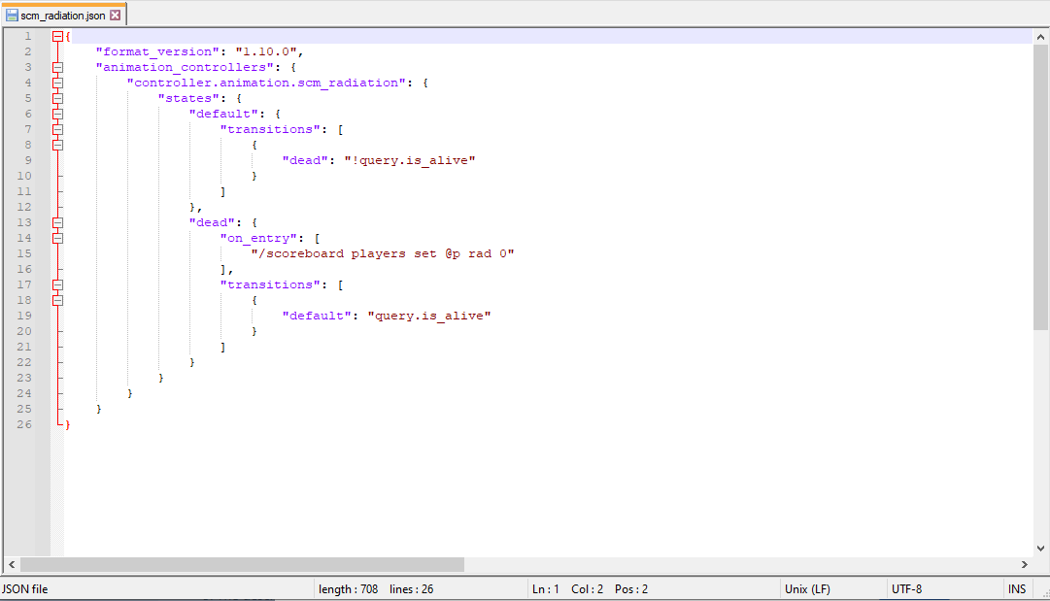Screen dimensions: 1050x601
Task: Click the "default" key on line 6
Action: pyautogui.click(x=223, y=114)
